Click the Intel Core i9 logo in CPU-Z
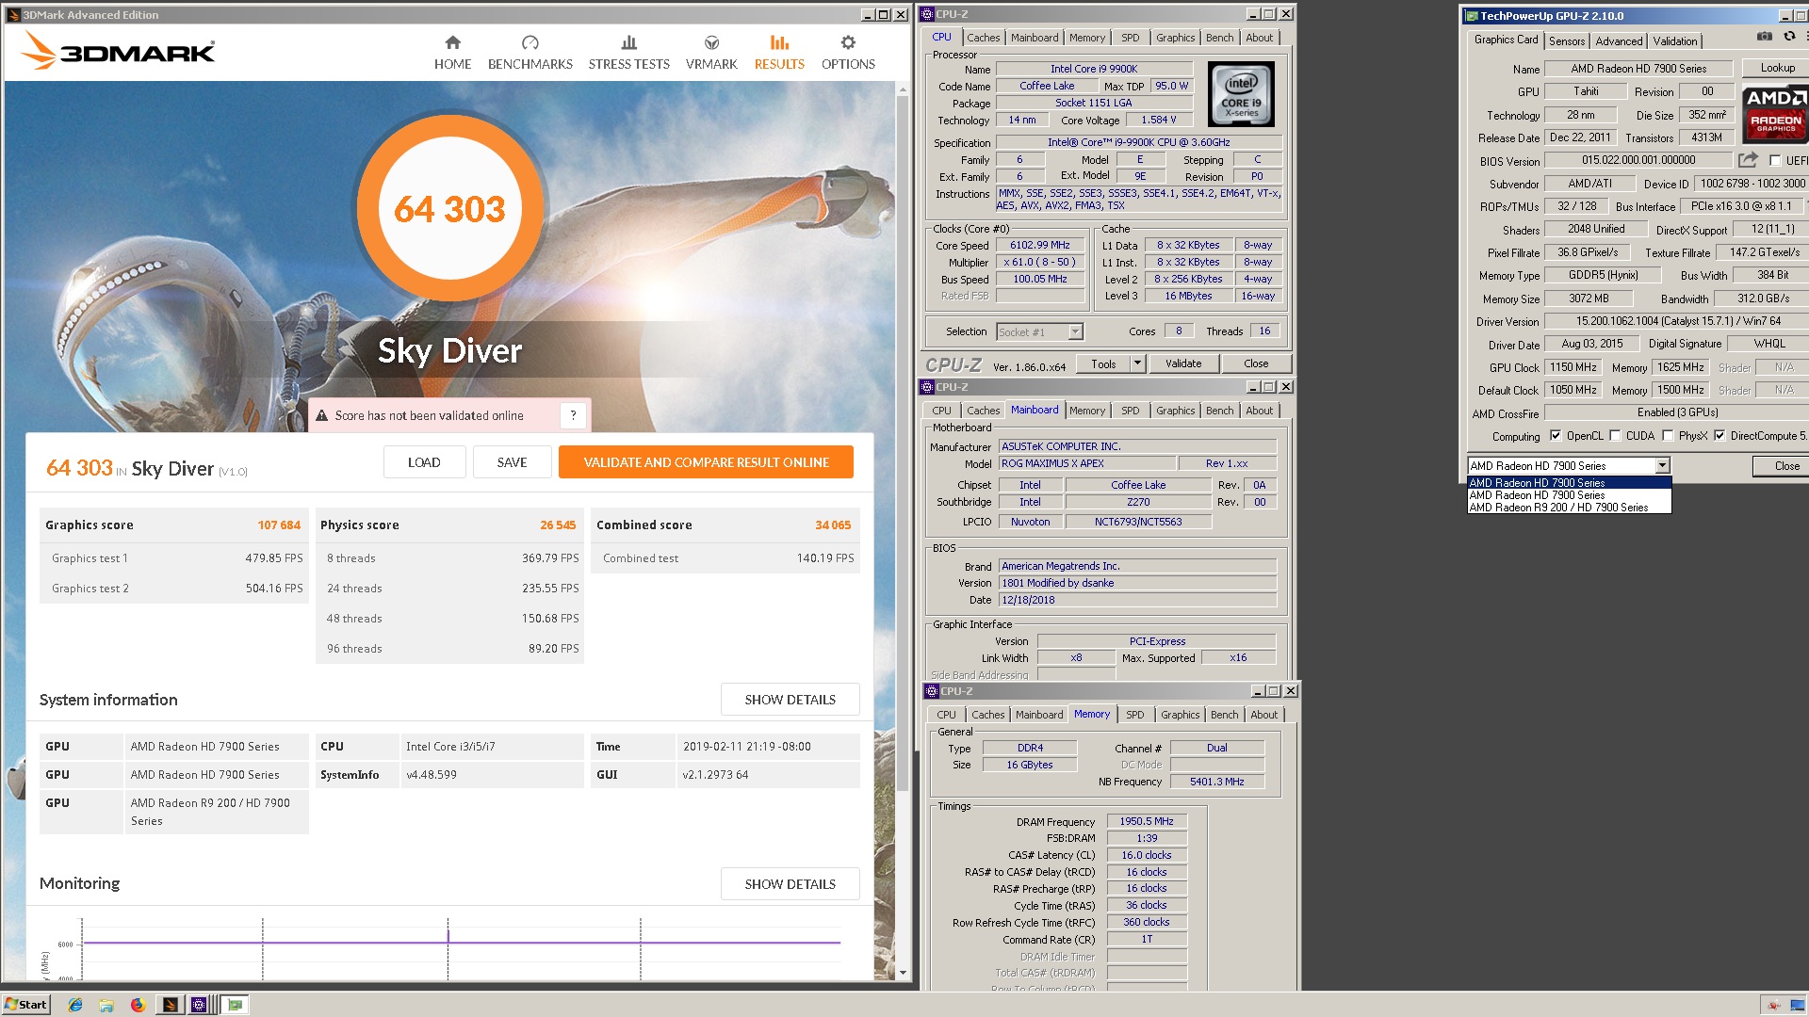Screen dimensions: 1809x1017 (x=1241, y=94)
